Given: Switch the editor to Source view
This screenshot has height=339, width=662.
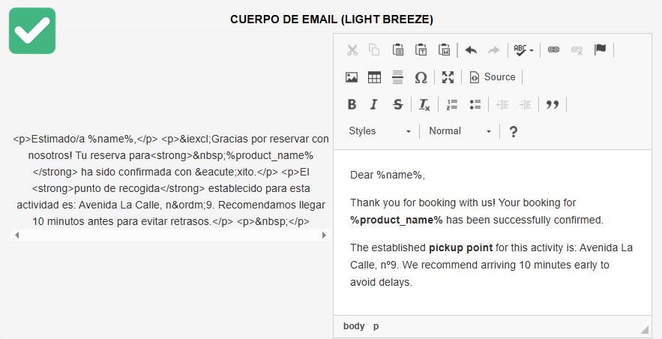Looking at the screenshot, I should [x=493, y=77].
